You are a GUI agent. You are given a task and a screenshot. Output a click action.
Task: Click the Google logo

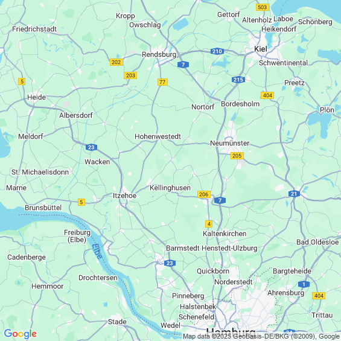21,334
